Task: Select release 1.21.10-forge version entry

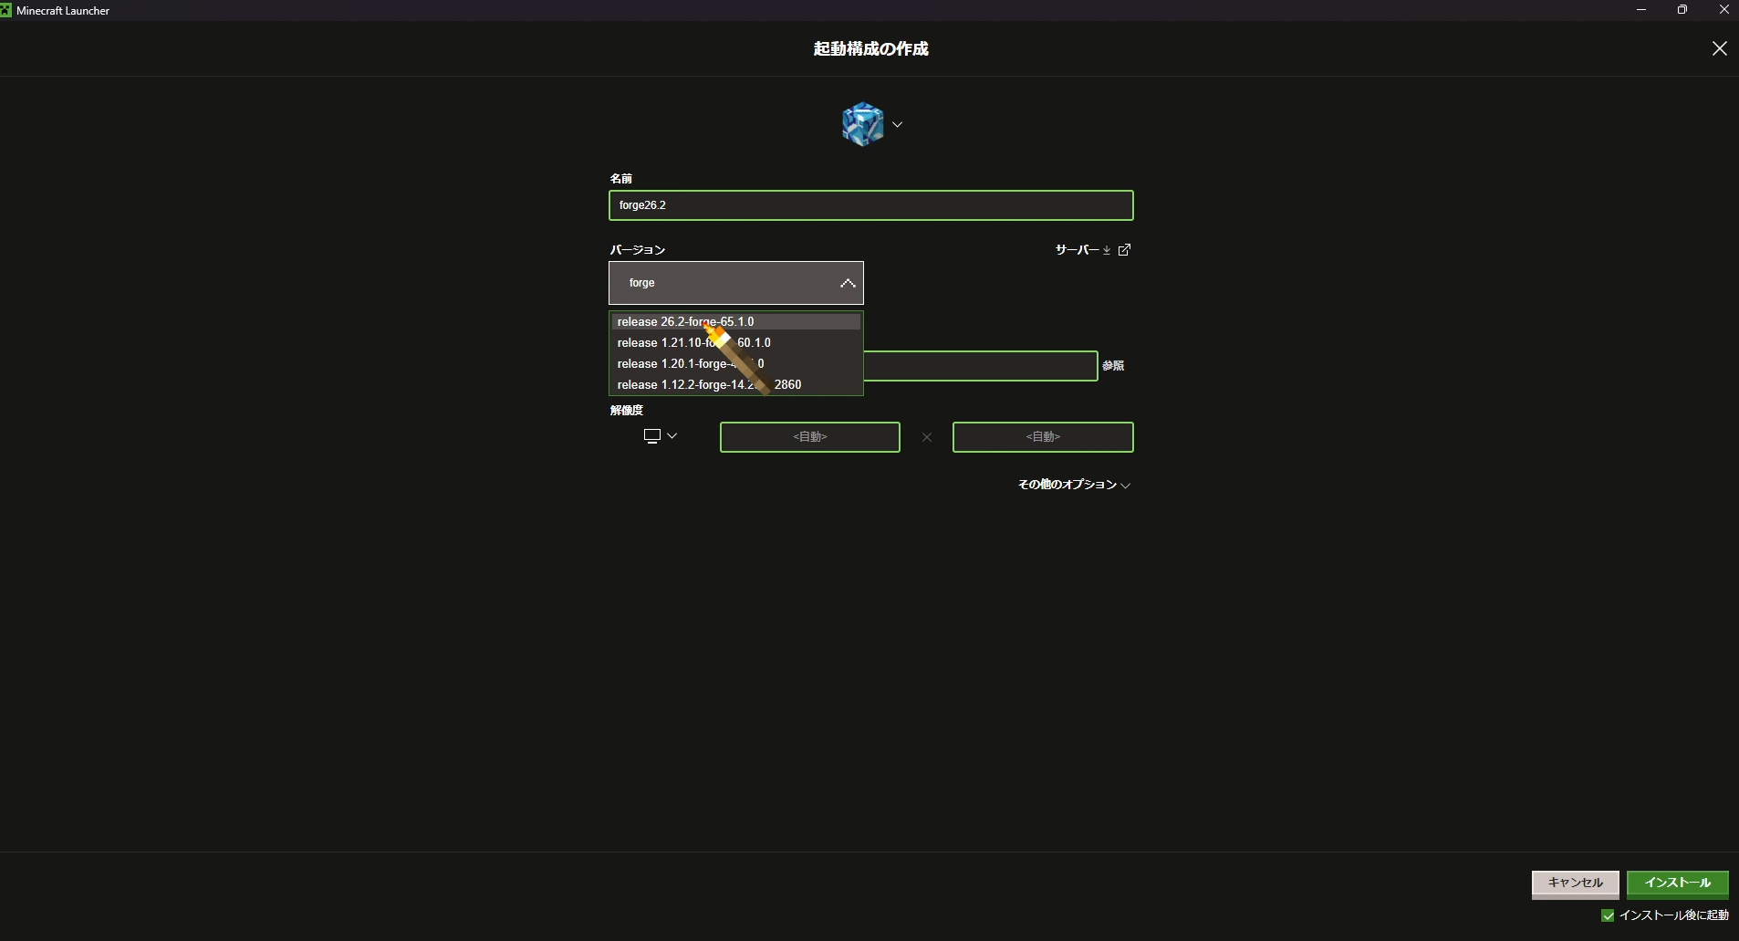Action: point(735,342)
